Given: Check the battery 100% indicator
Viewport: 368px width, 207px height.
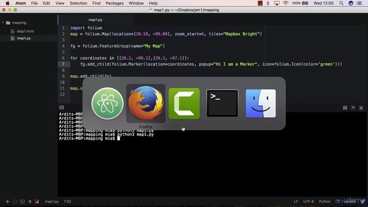Looking at the screenshot, I should tap(300, 3).
